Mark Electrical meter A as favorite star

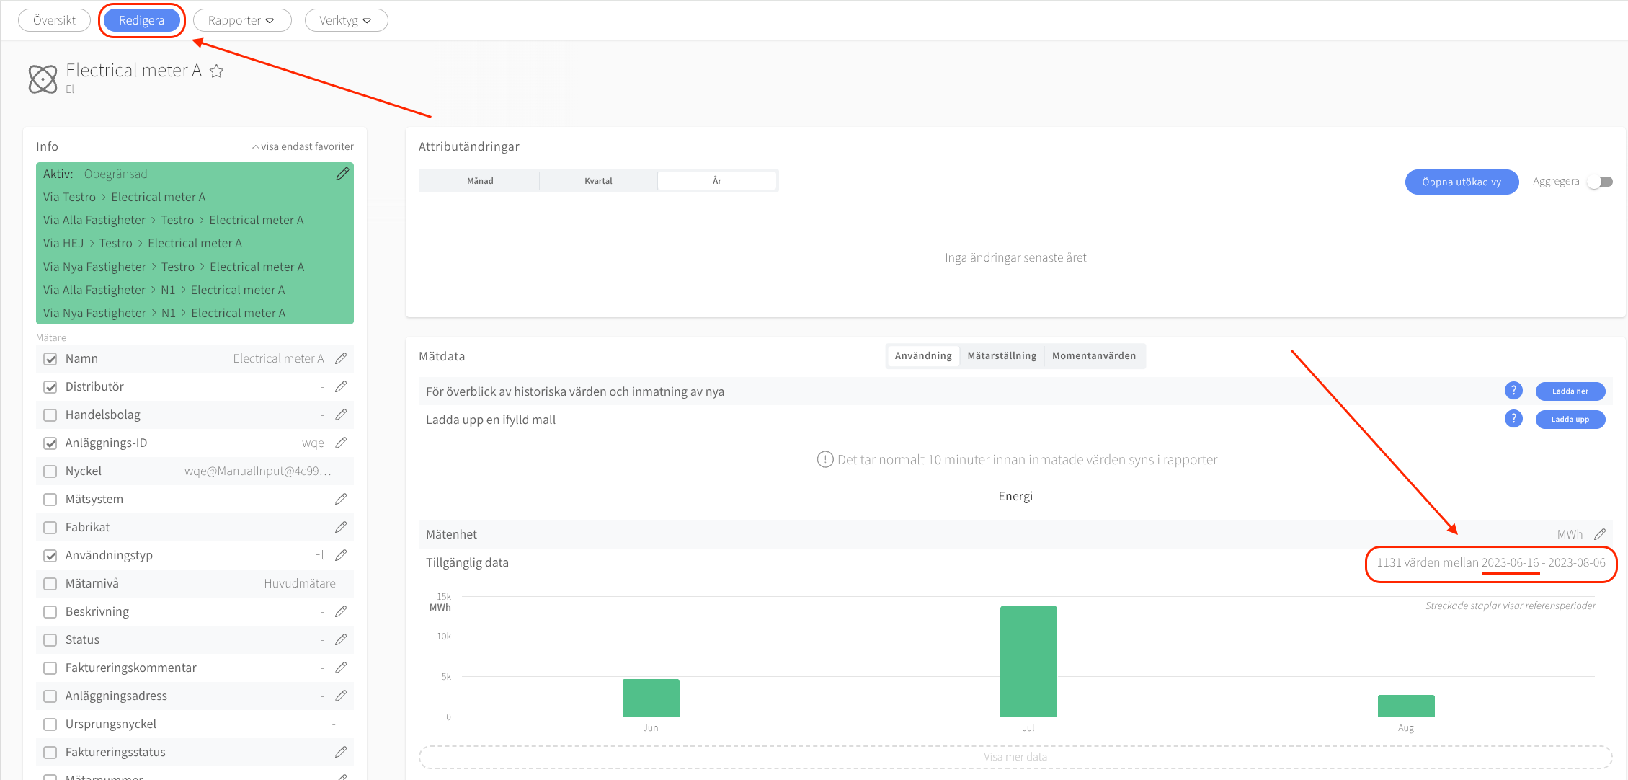pyautogui.click(x=216, y=71)
